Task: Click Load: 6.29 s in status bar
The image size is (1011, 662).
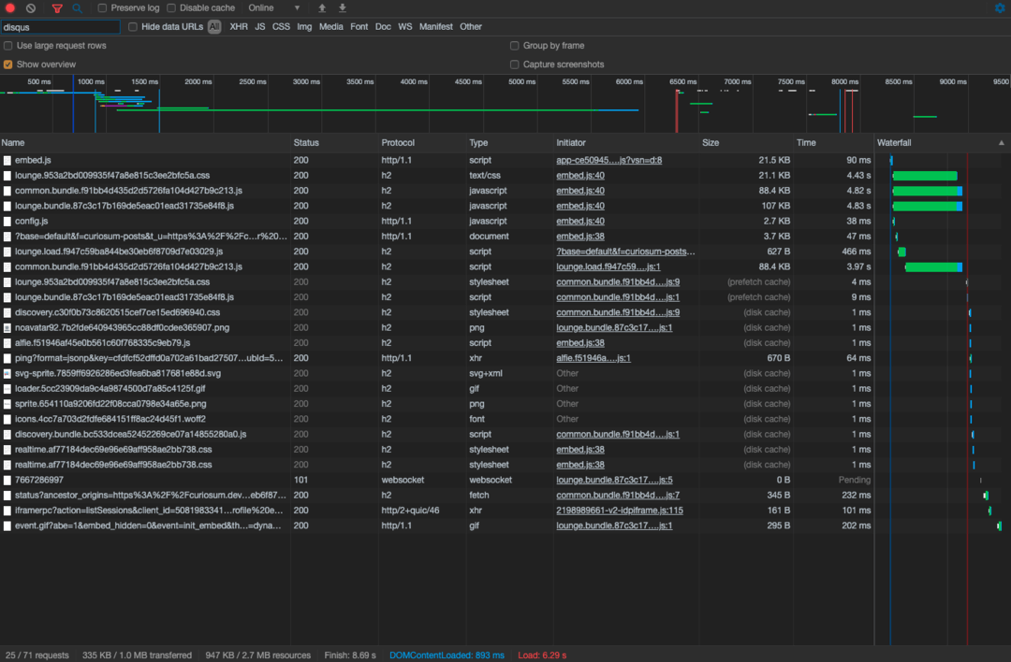Action: pos(542,655)
